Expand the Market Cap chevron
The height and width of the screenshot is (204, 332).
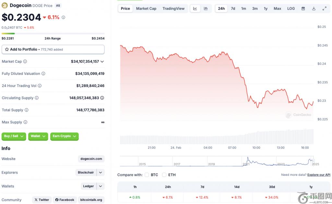(x=102, y=61)
